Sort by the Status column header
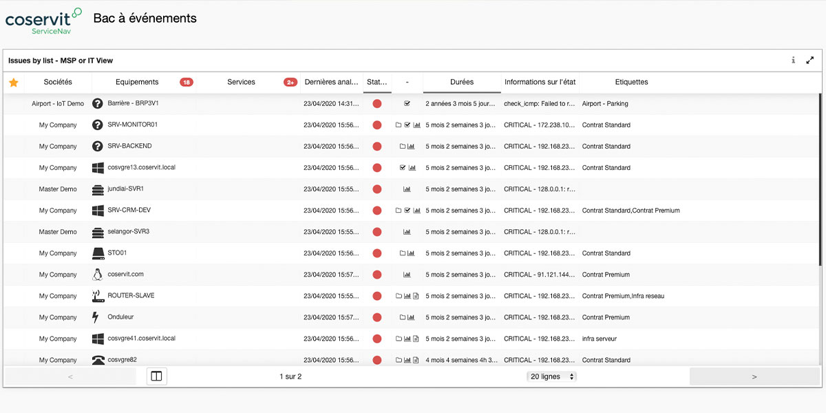The width and height of the screenshot is (826, 413). click(377, 82)
